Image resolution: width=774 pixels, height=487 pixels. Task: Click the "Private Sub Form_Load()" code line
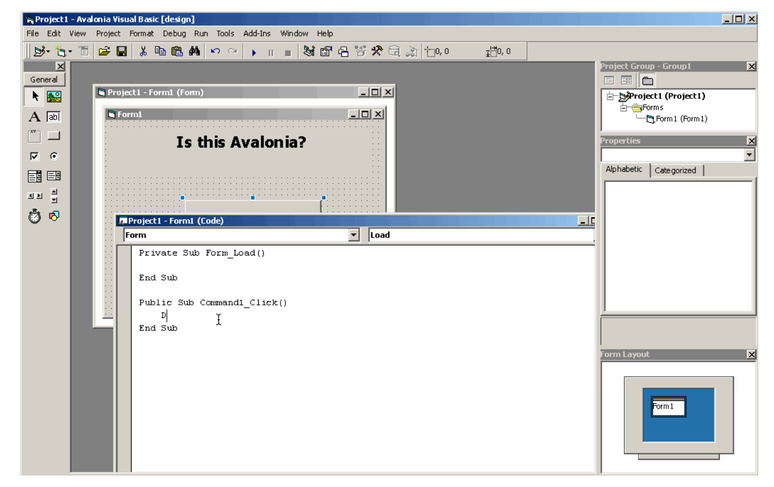(202, 253)
